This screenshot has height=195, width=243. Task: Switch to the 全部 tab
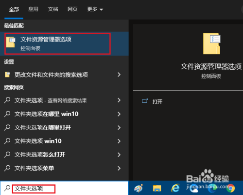point(14,9)
